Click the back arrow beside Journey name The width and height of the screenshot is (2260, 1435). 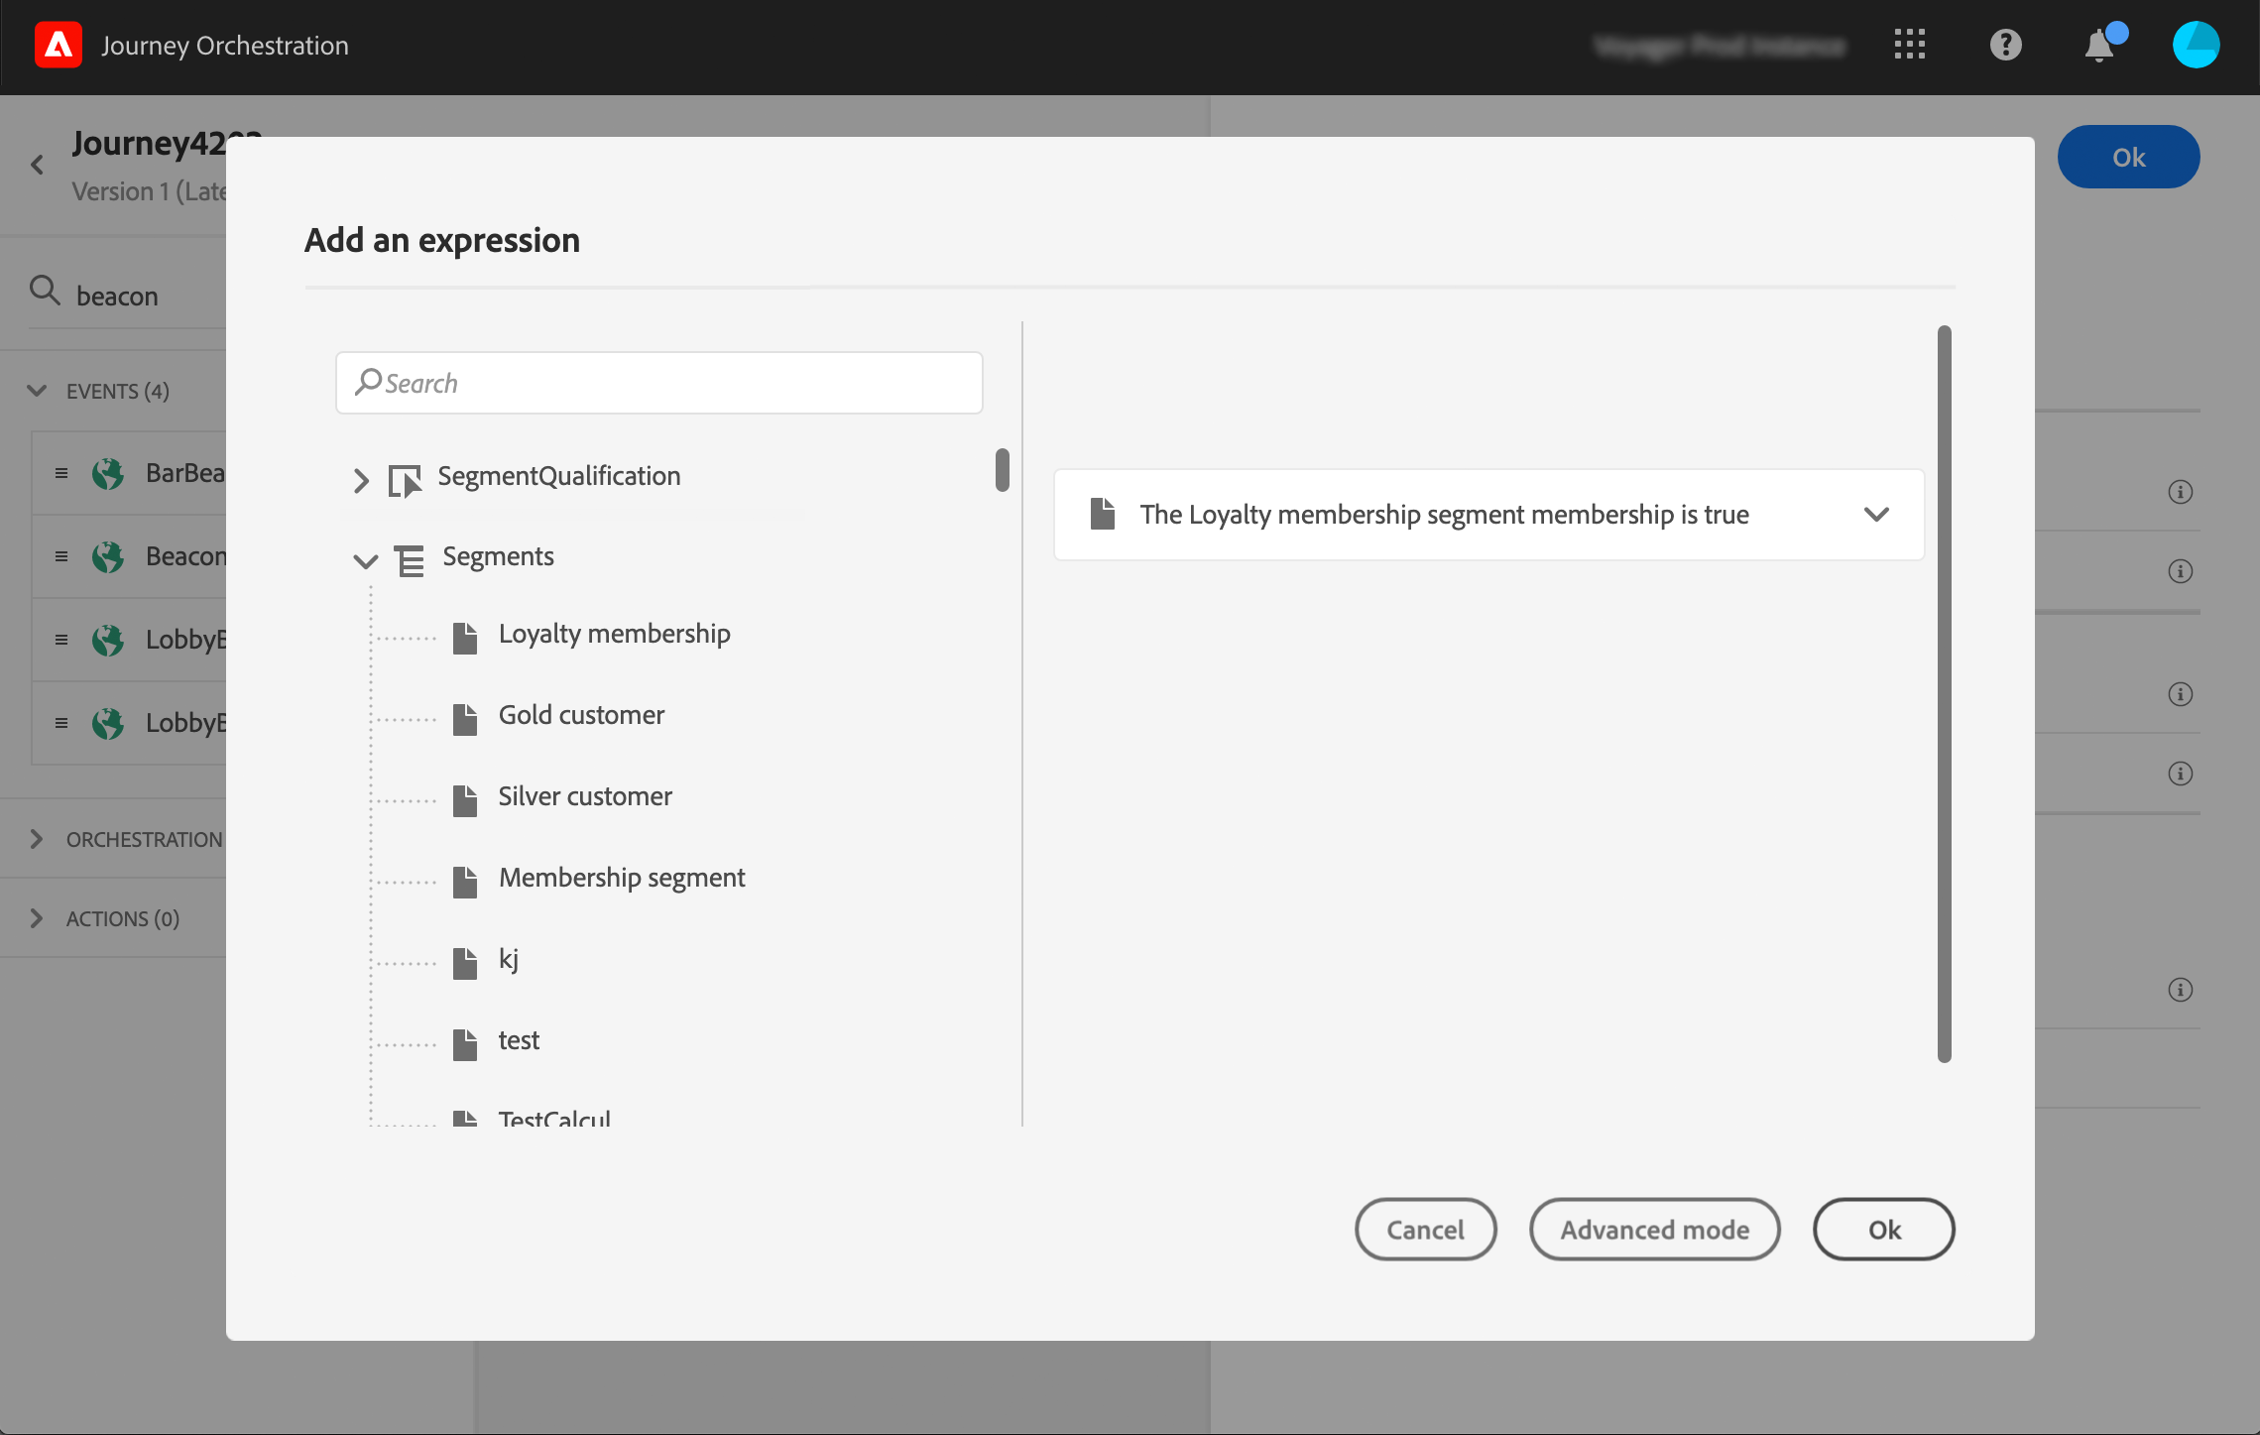(38, 165)
